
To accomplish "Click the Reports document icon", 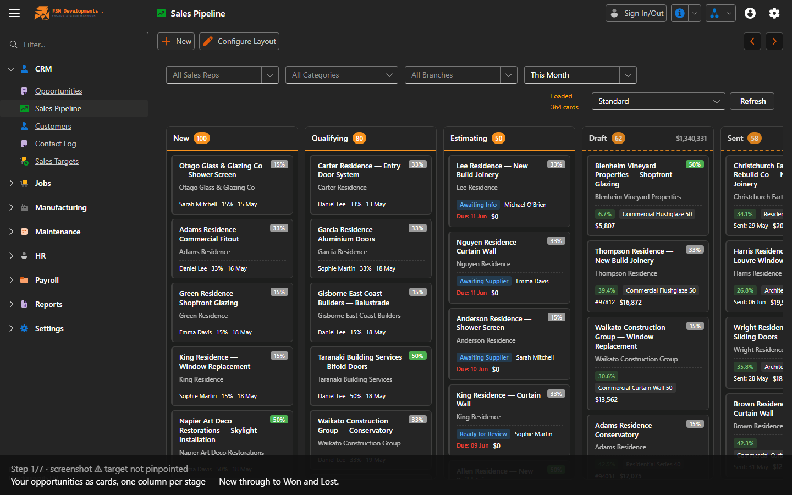I will click(x=24, y=304).
